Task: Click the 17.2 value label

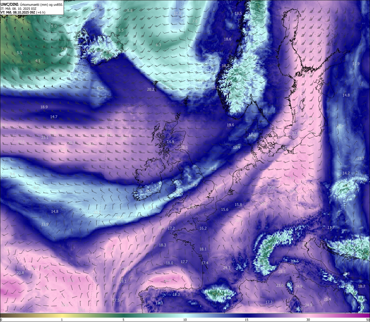Action: [x=171, y=228]
